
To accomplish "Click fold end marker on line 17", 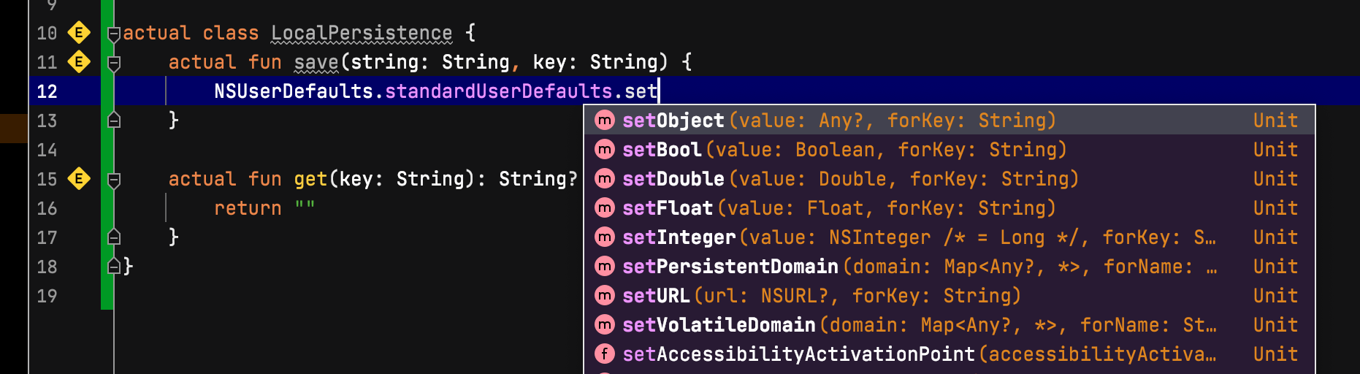I will click(x=114, y=237).
